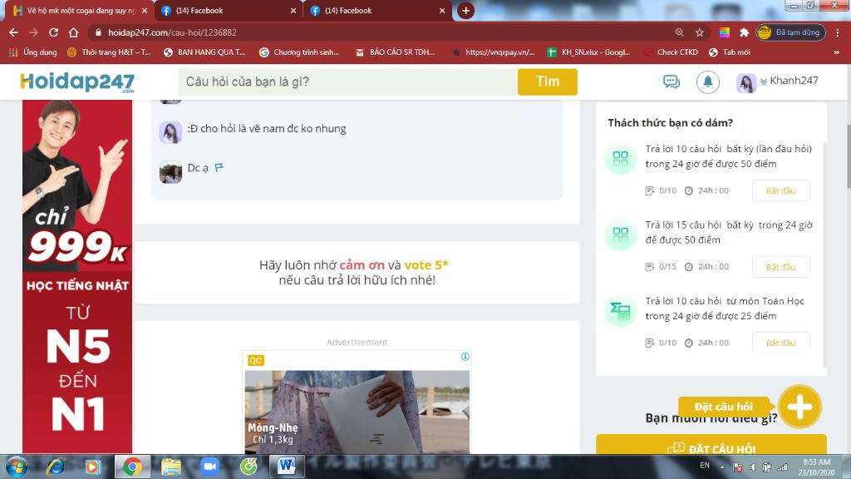Open the colorful grid extension icon
The height and width of the screenshot is (479, 851).
pos(725,32)
